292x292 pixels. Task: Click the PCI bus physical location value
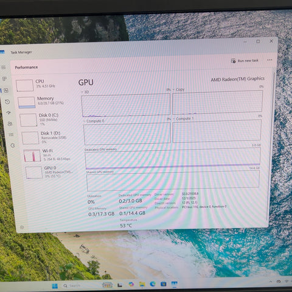coord(204,207)
